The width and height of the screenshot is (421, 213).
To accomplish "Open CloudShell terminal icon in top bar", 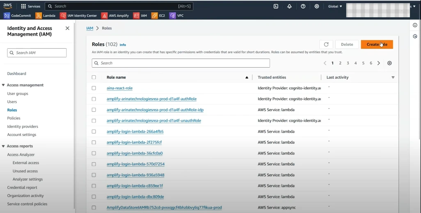I will pyautogui.click(x=276, y=6).
